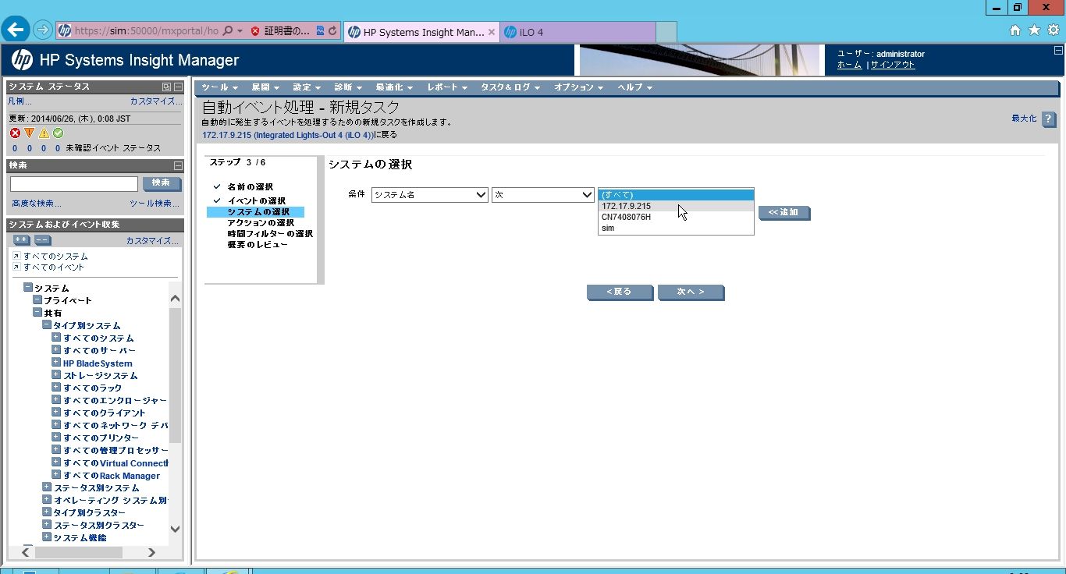1066x574 pixels.
Task: Collapse the システム ステータス panel
Action: (178, 87)
